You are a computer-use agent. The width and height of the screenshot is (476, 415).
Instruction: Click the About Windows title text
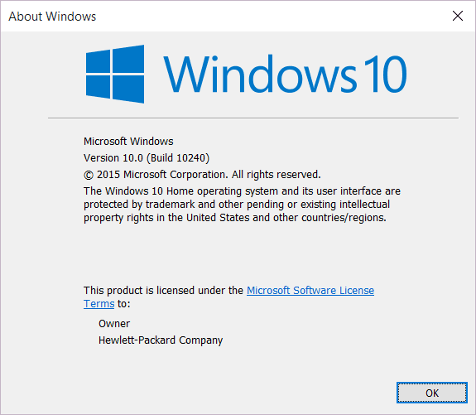(x=52, y=17)
